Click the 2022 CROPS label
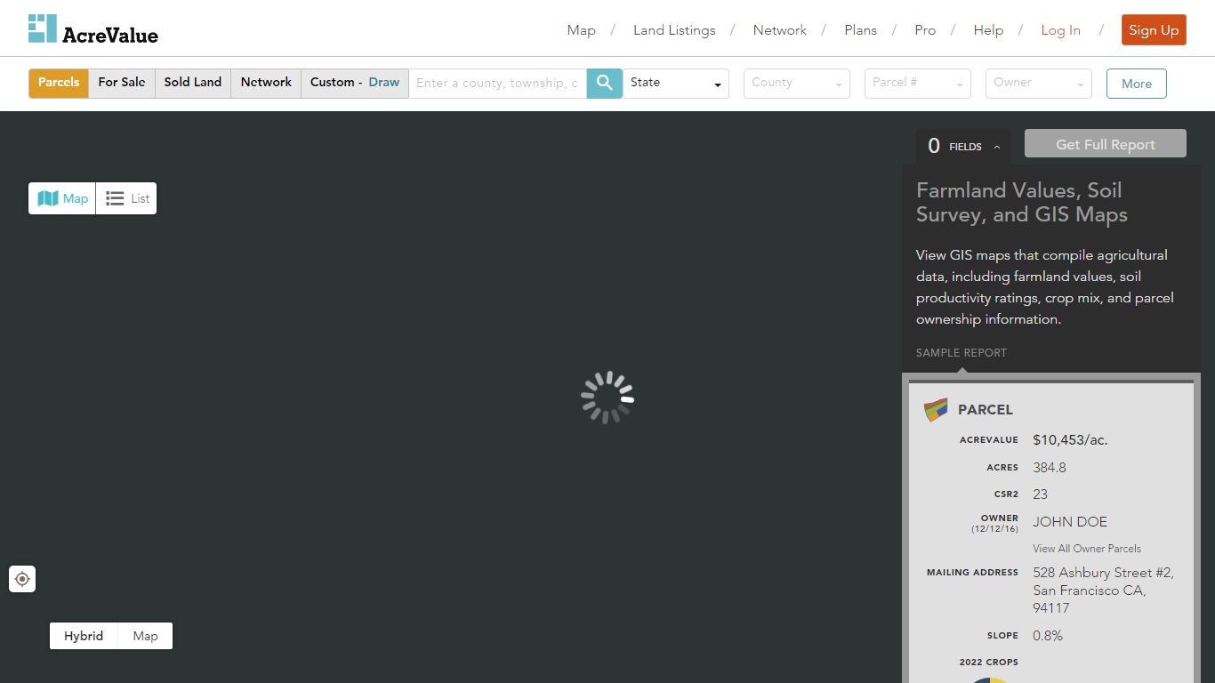 tap(989, 663)
